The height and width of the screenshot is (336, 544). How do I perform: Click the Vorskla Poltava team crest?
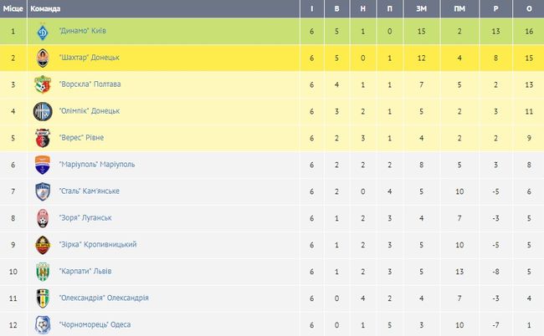(43, 84)
